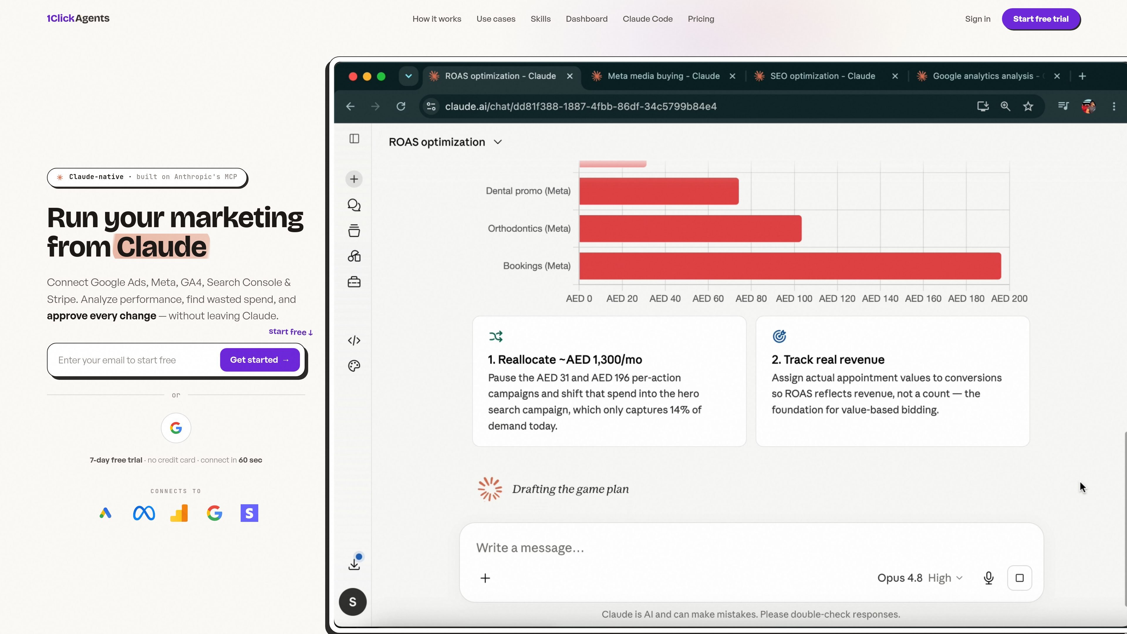Click the browser back arrow

[350, 106]
